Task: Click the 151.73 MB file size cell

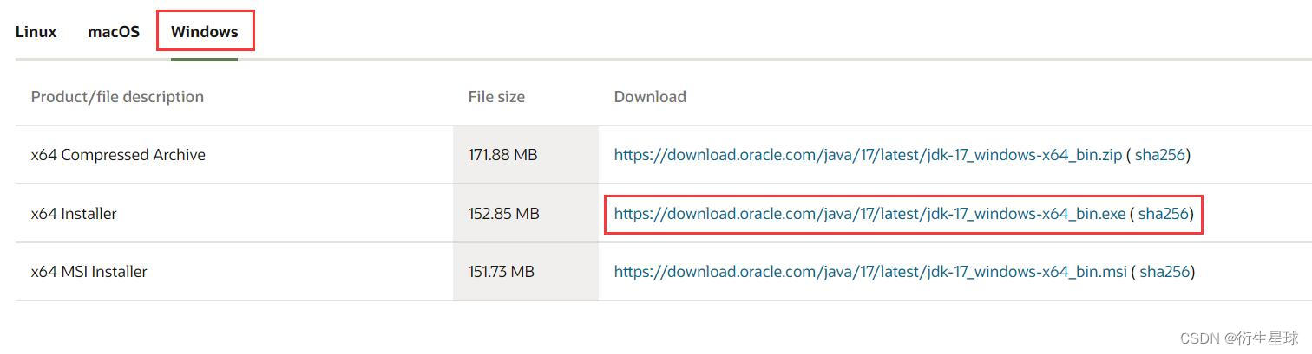Action: (502, 272)
